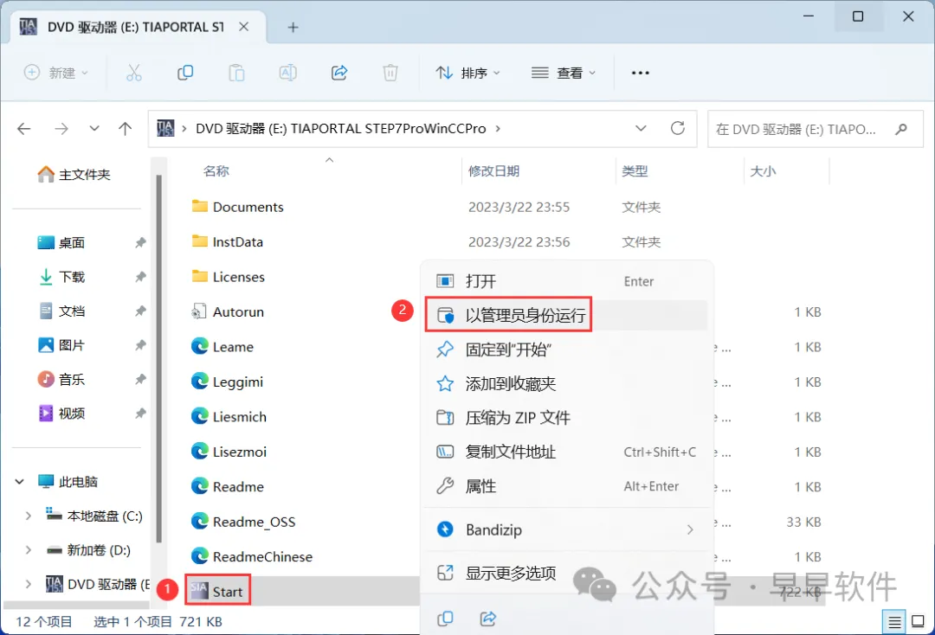Click the search magnifier icon
Viewport: 935px width, 635px height.
click(x=901, y=129)
